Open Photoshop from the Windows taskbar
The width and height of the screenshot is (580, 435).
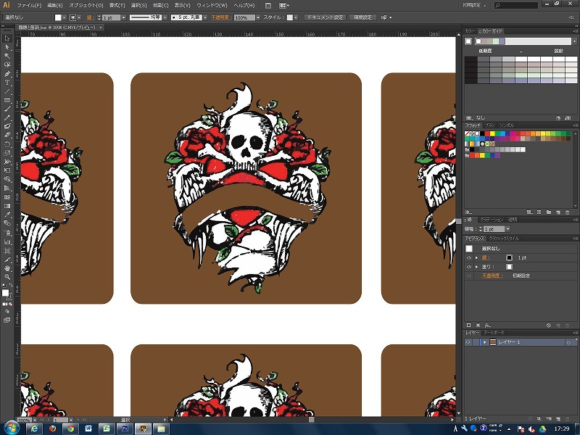[125, 428]
